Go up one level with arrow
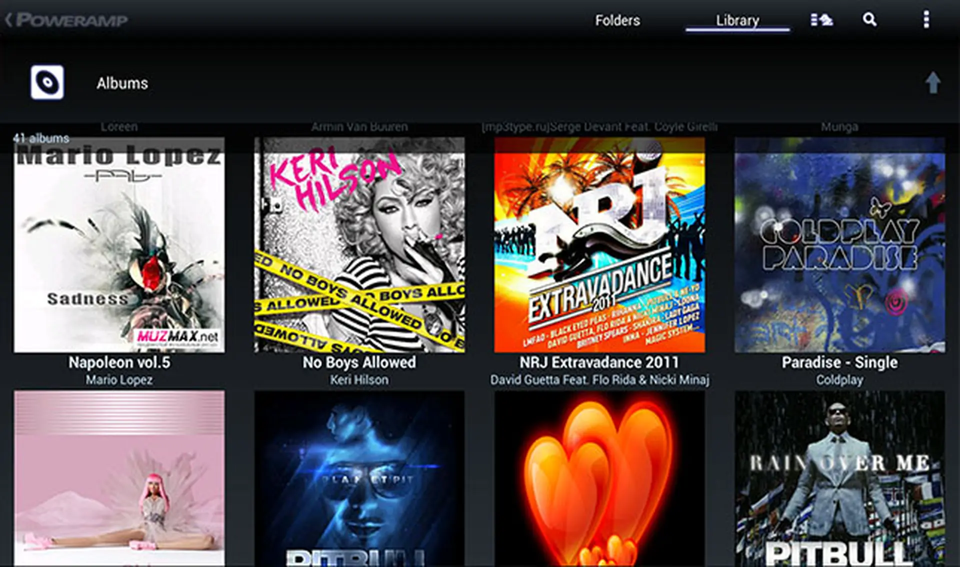This screenshot has width=960, height=567. click(932, 82)
